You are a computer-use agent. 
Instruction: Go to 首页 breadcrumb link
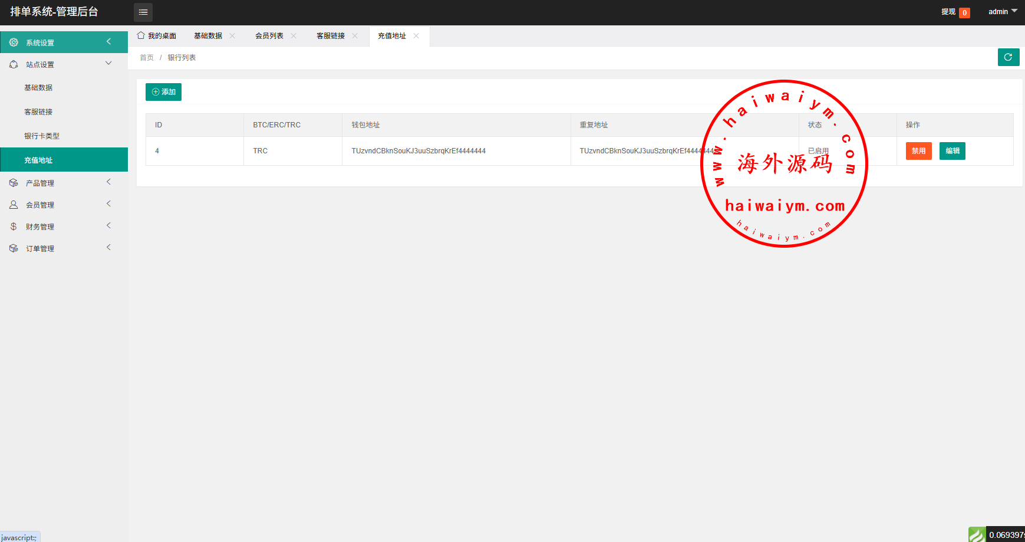(147, 58)
